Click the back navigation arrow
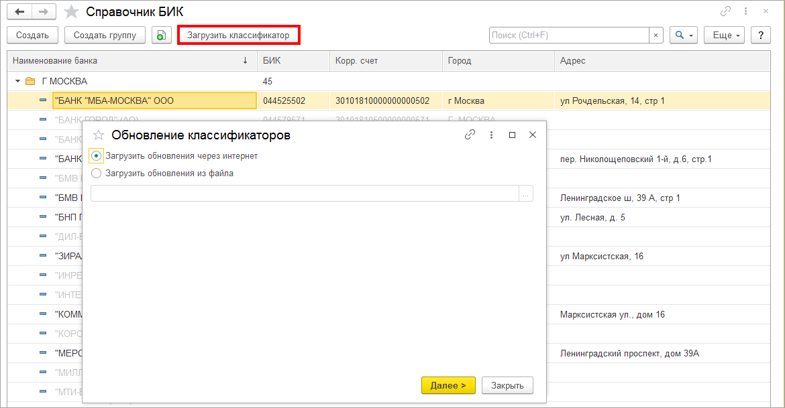Screen dimensions: 785x408 (x=19, y=12)
